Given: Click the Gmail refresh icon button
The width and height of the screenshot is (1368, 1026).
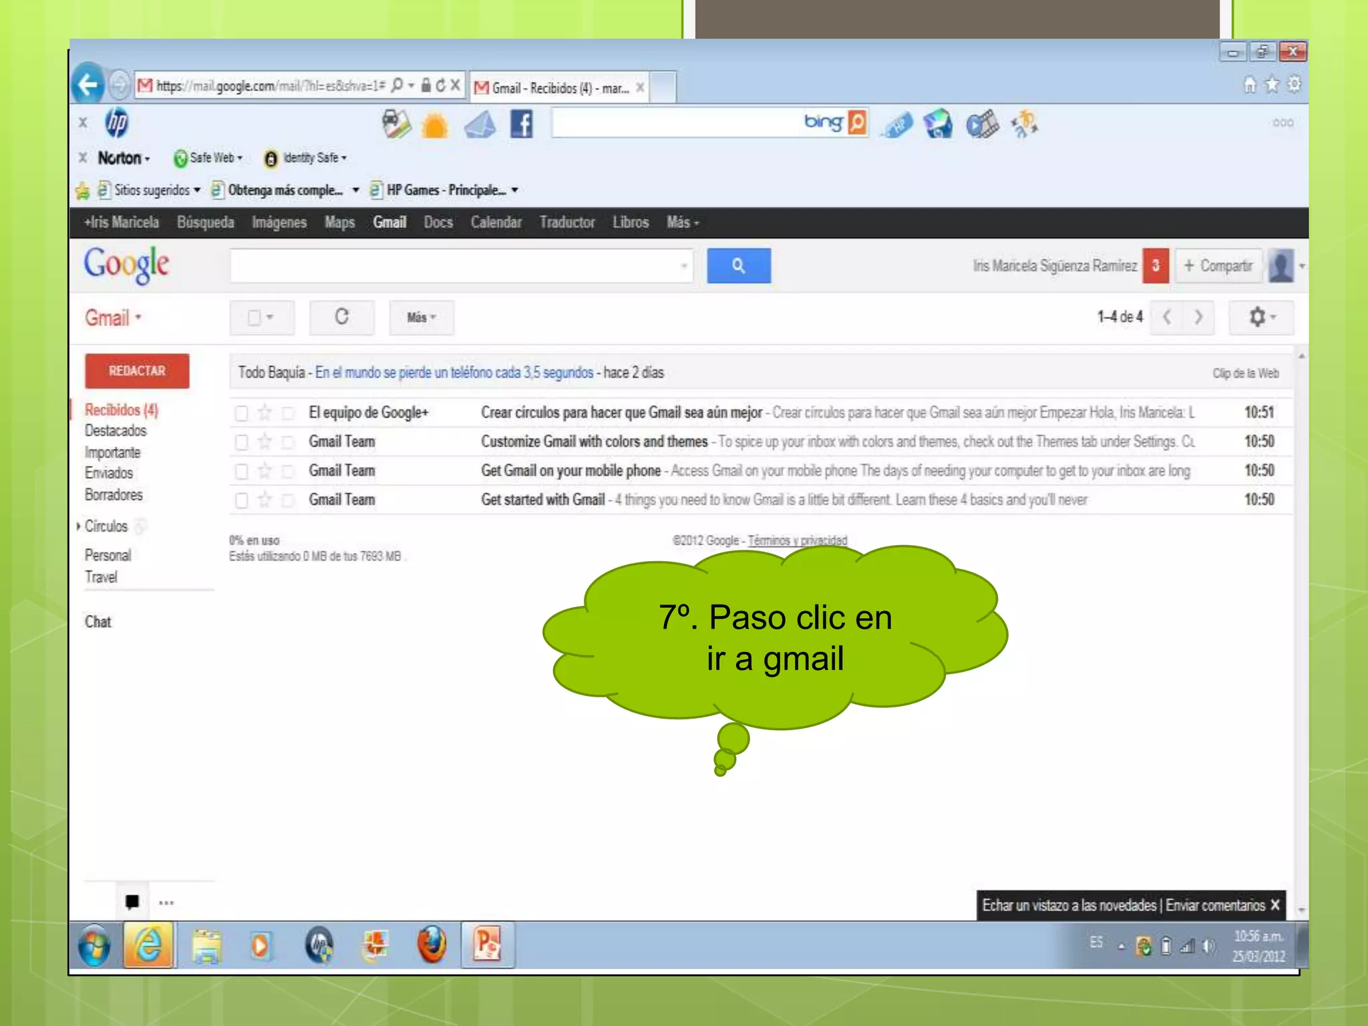Looking at the screenshot, I should click(x=341, y=317).
